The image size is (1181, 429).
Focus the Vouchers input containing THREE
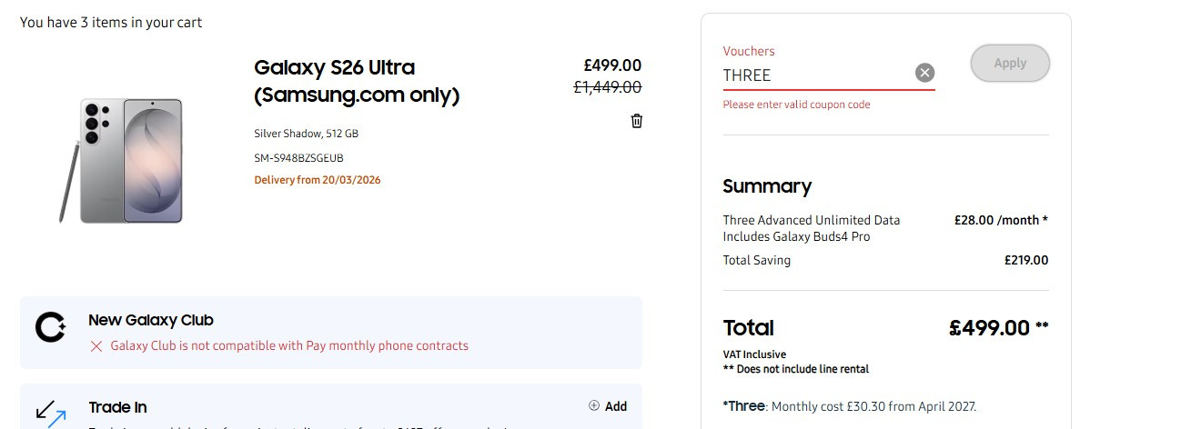click(817, 75)
